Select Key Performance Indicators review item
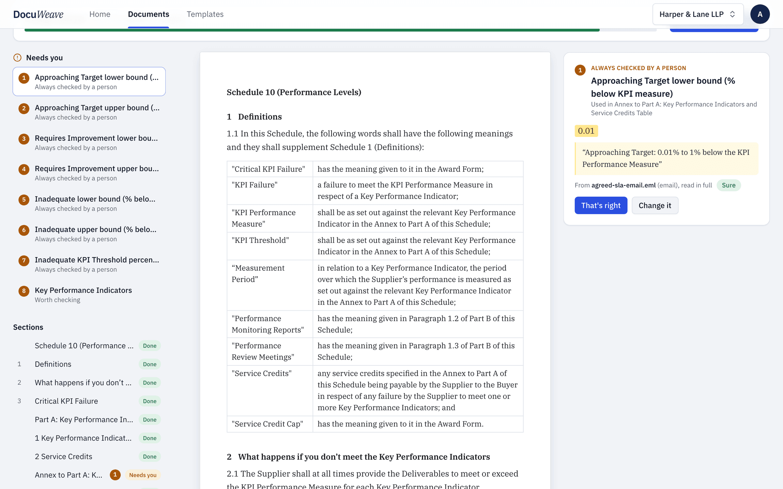The image size is (783, 489). 89,295
